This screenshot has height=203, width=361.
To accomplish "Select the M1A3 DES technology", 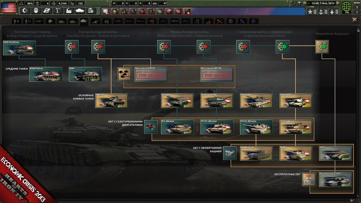I will 296,101.
